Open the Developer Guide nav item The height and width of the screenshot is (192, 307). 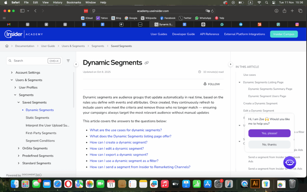183,34
